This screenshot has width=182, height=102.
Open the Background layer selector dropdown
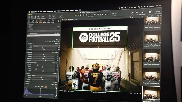pos(71,20)
